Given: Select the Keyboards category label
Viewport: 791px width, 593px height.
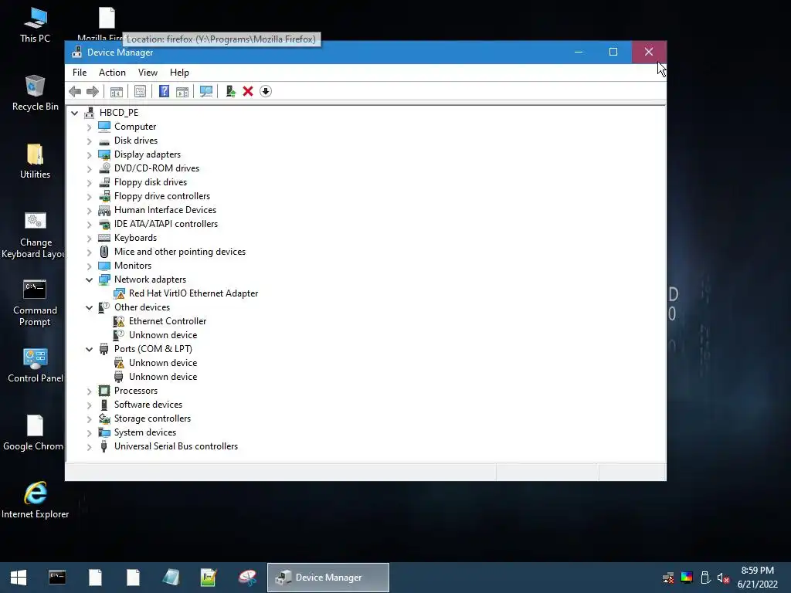Looking at the screenshot, I should [x=135, y=238].
